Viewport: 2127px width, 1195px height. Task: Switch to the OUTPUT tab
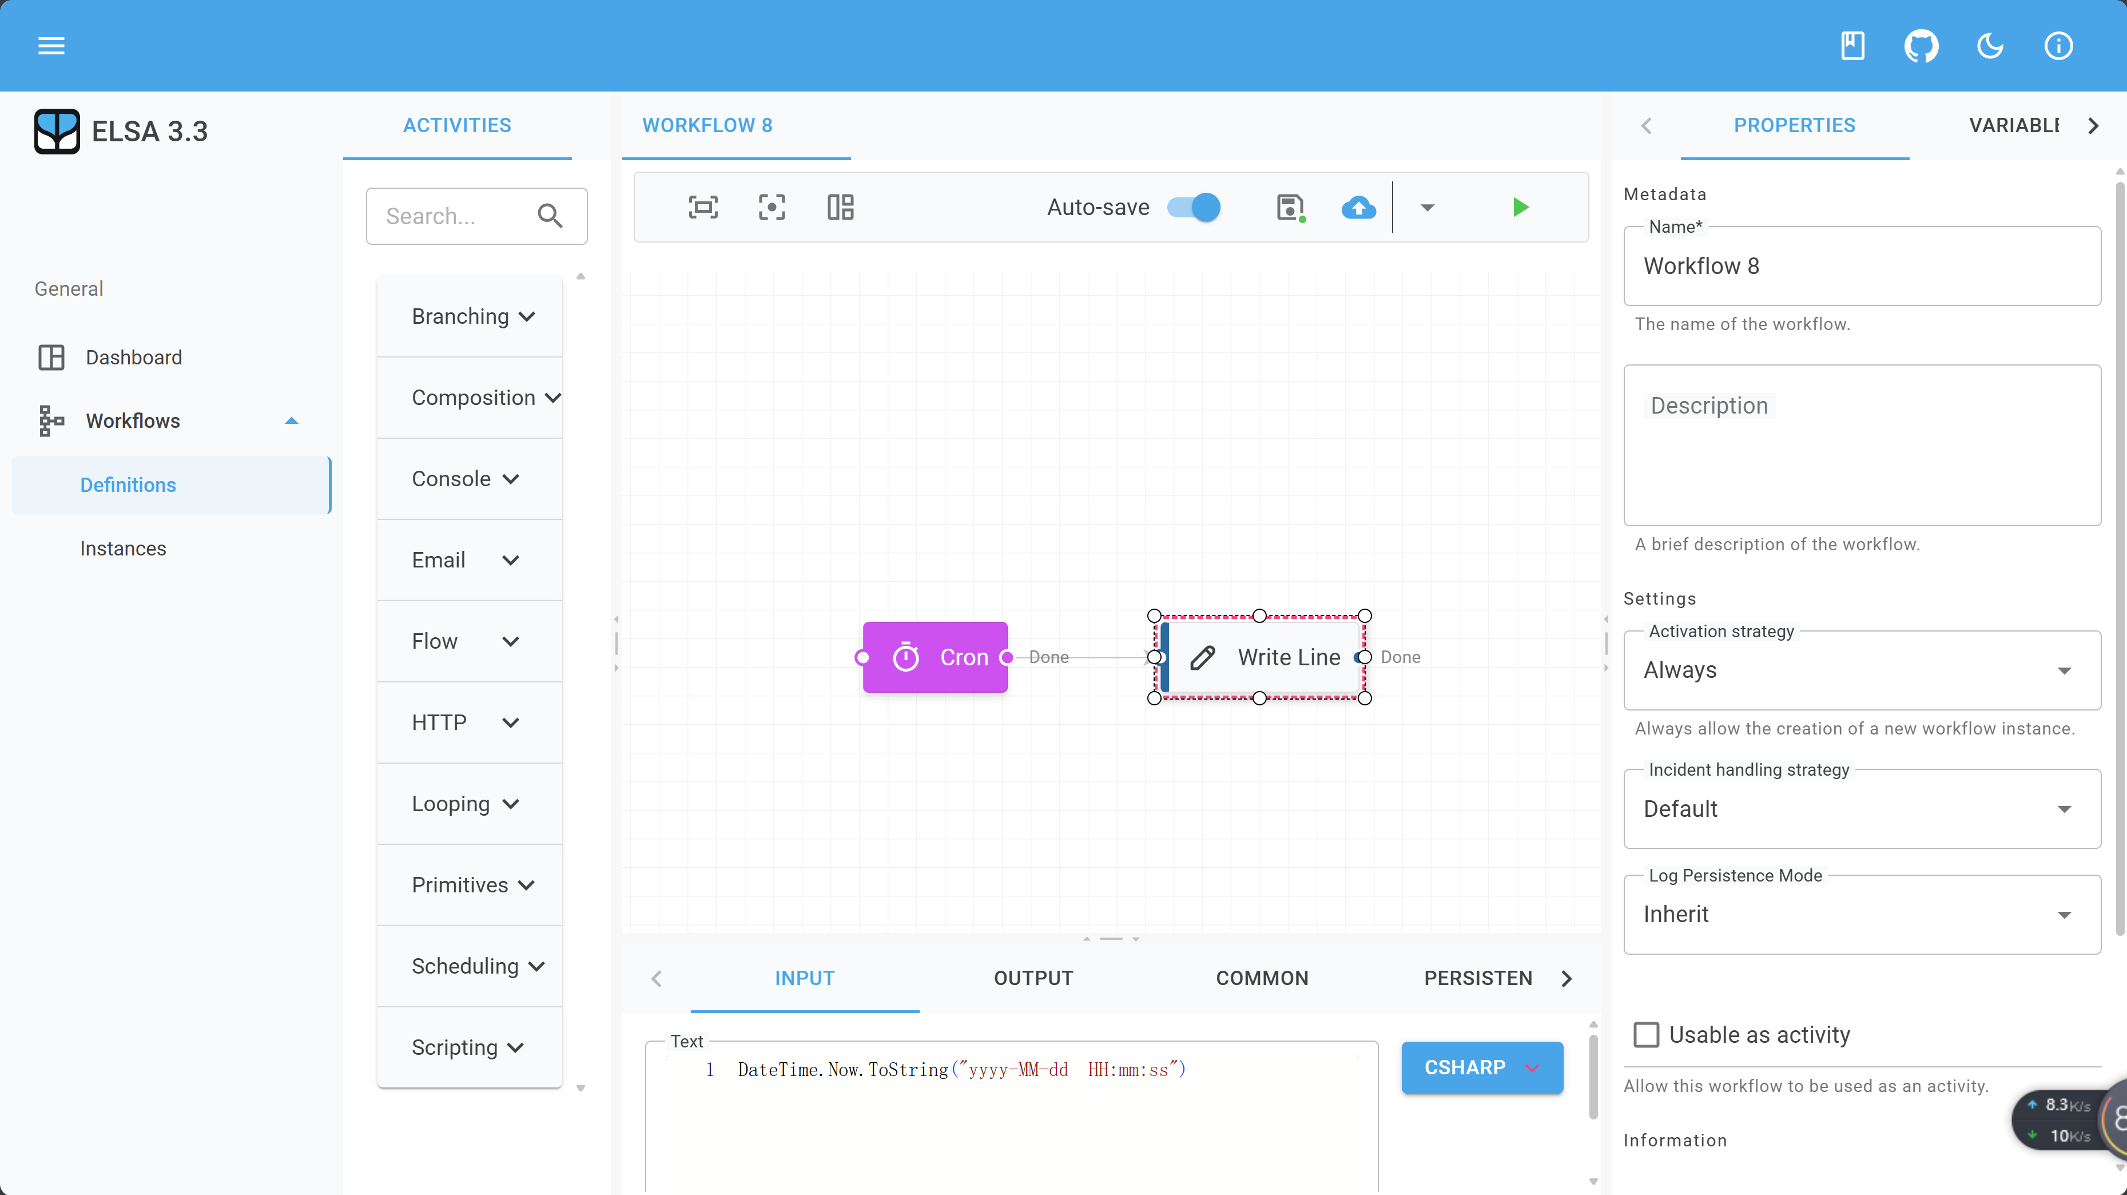pyautogui.click(x=1033, y=979)
